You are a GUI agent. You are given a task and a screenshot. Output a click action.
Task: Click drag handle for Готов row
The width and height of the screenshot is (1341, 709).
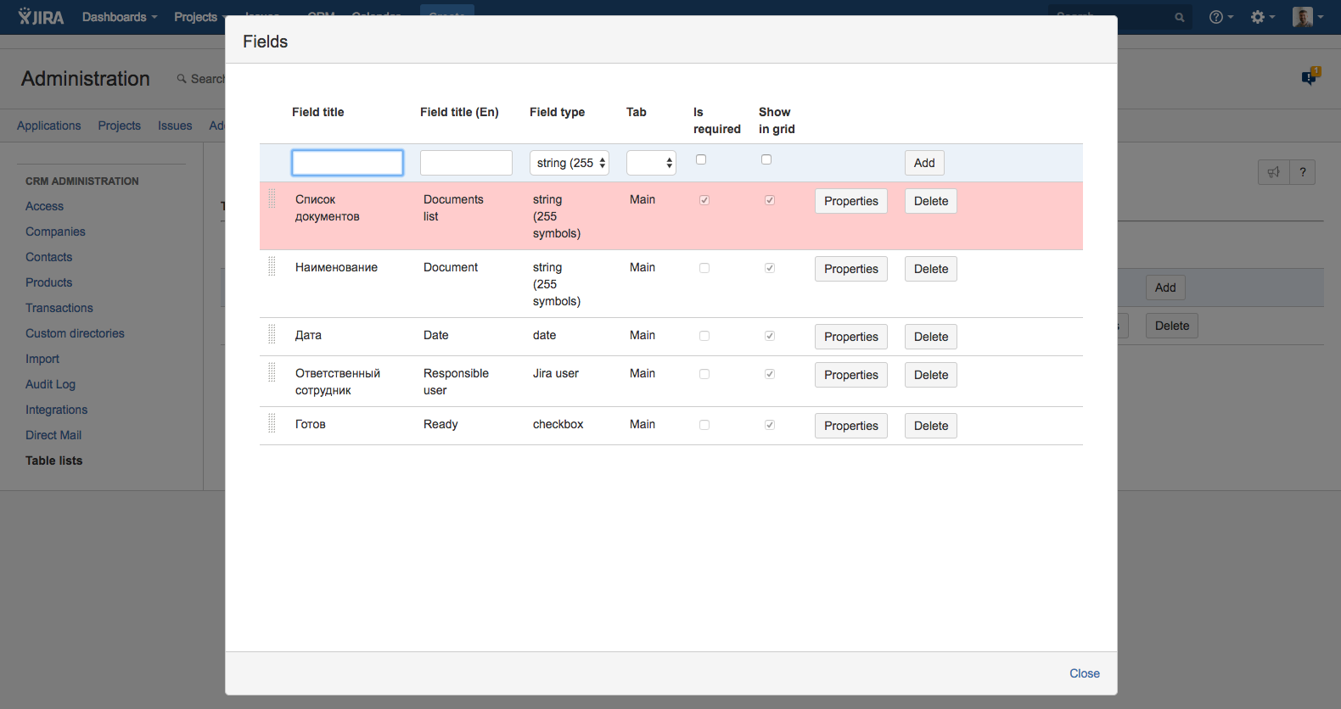(272, 424)
